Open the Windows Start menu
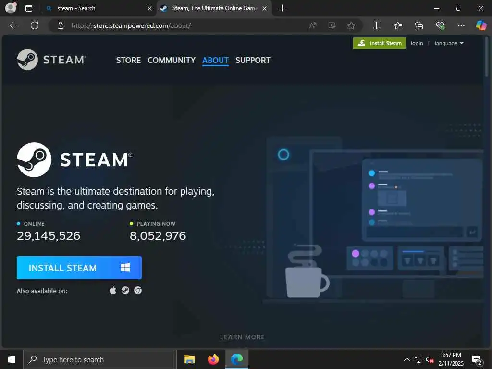Image resolution: width=492 pixels, height=369 pixels. pyautogui.click(x=12, y=359)
